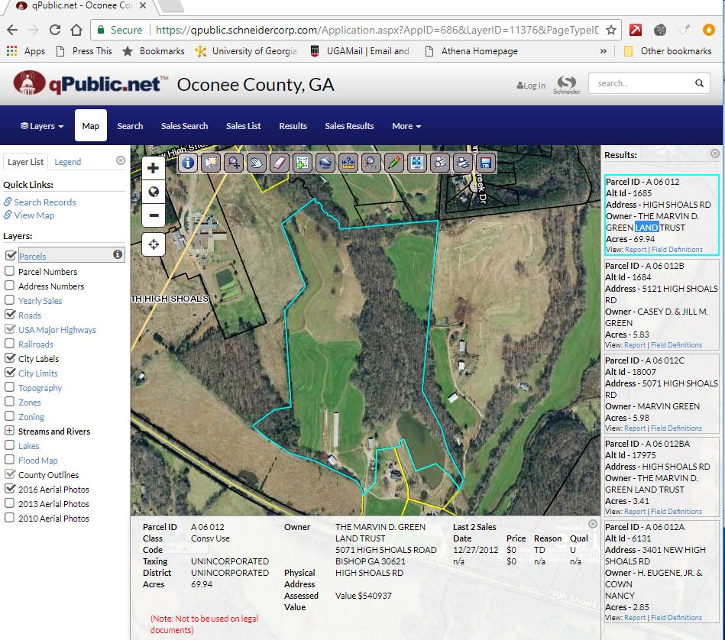The image size is (725, 640).
Task: Click the Print map icon
Action: click(463, 163)
